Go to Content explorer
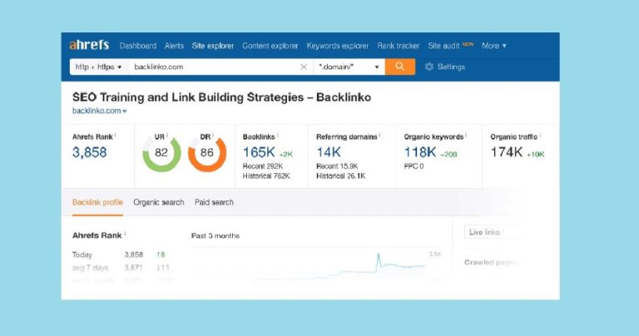 pos(270,46)
